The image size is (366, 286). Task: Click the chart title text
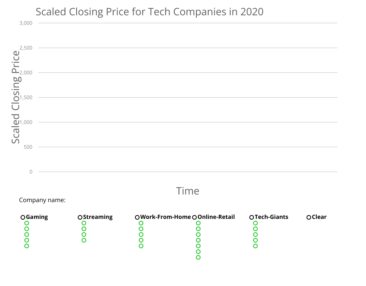(x=149, y=12)
